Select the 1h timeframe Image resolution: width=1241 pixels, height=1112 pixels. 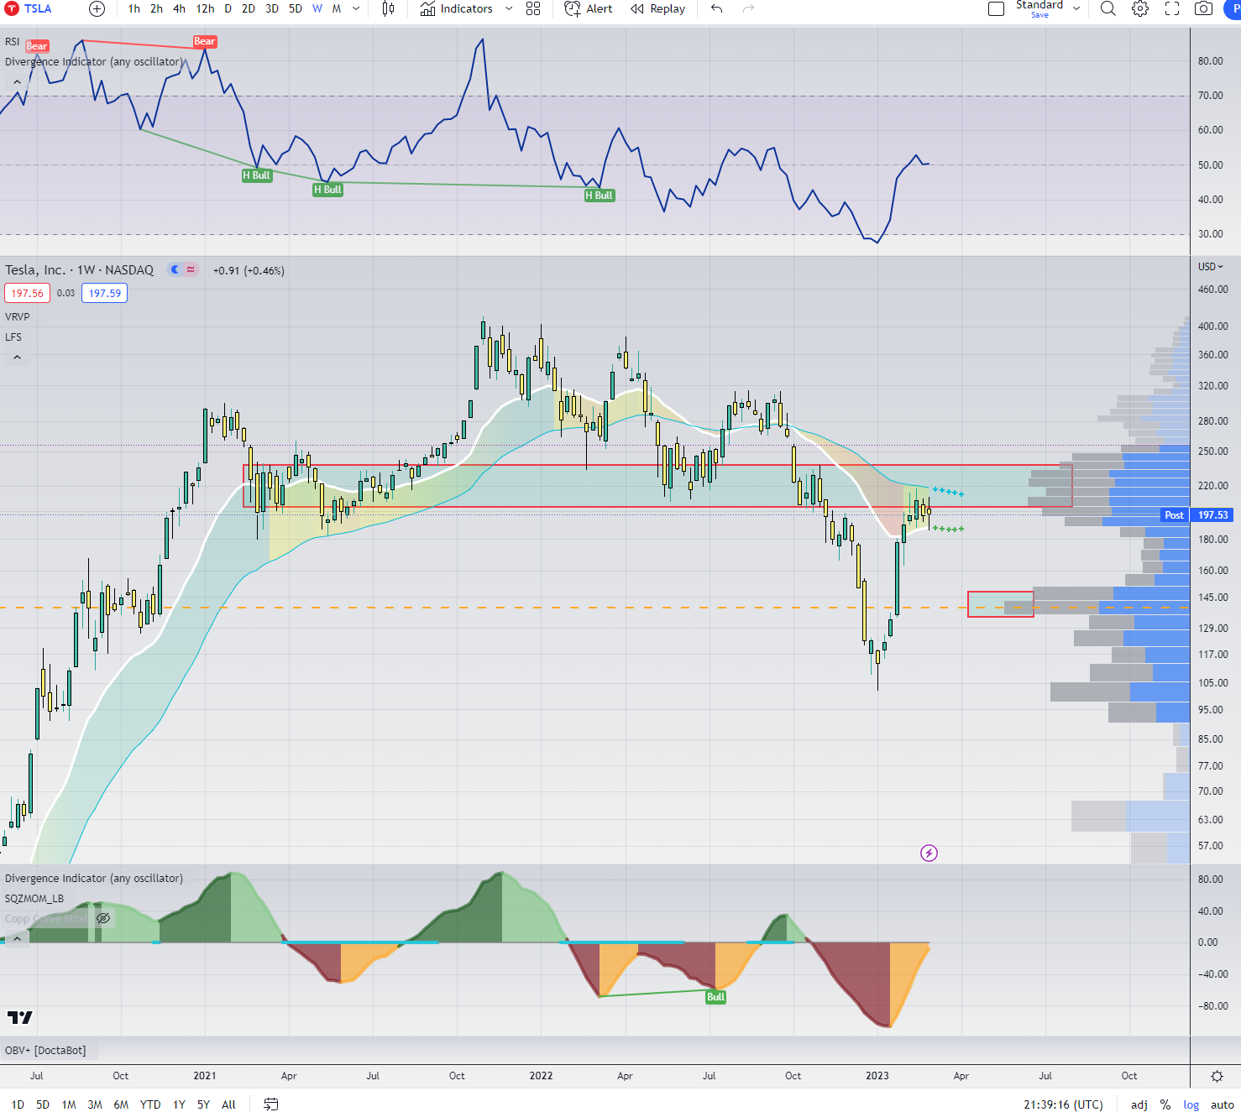pos(134,8)
